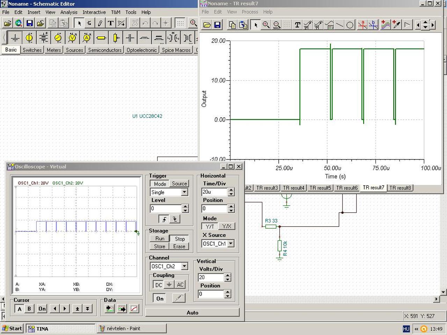This screenshot has height=335, width=447.
Task: Increase Time/Div using up spinner arrow
Action: (231, 190)
